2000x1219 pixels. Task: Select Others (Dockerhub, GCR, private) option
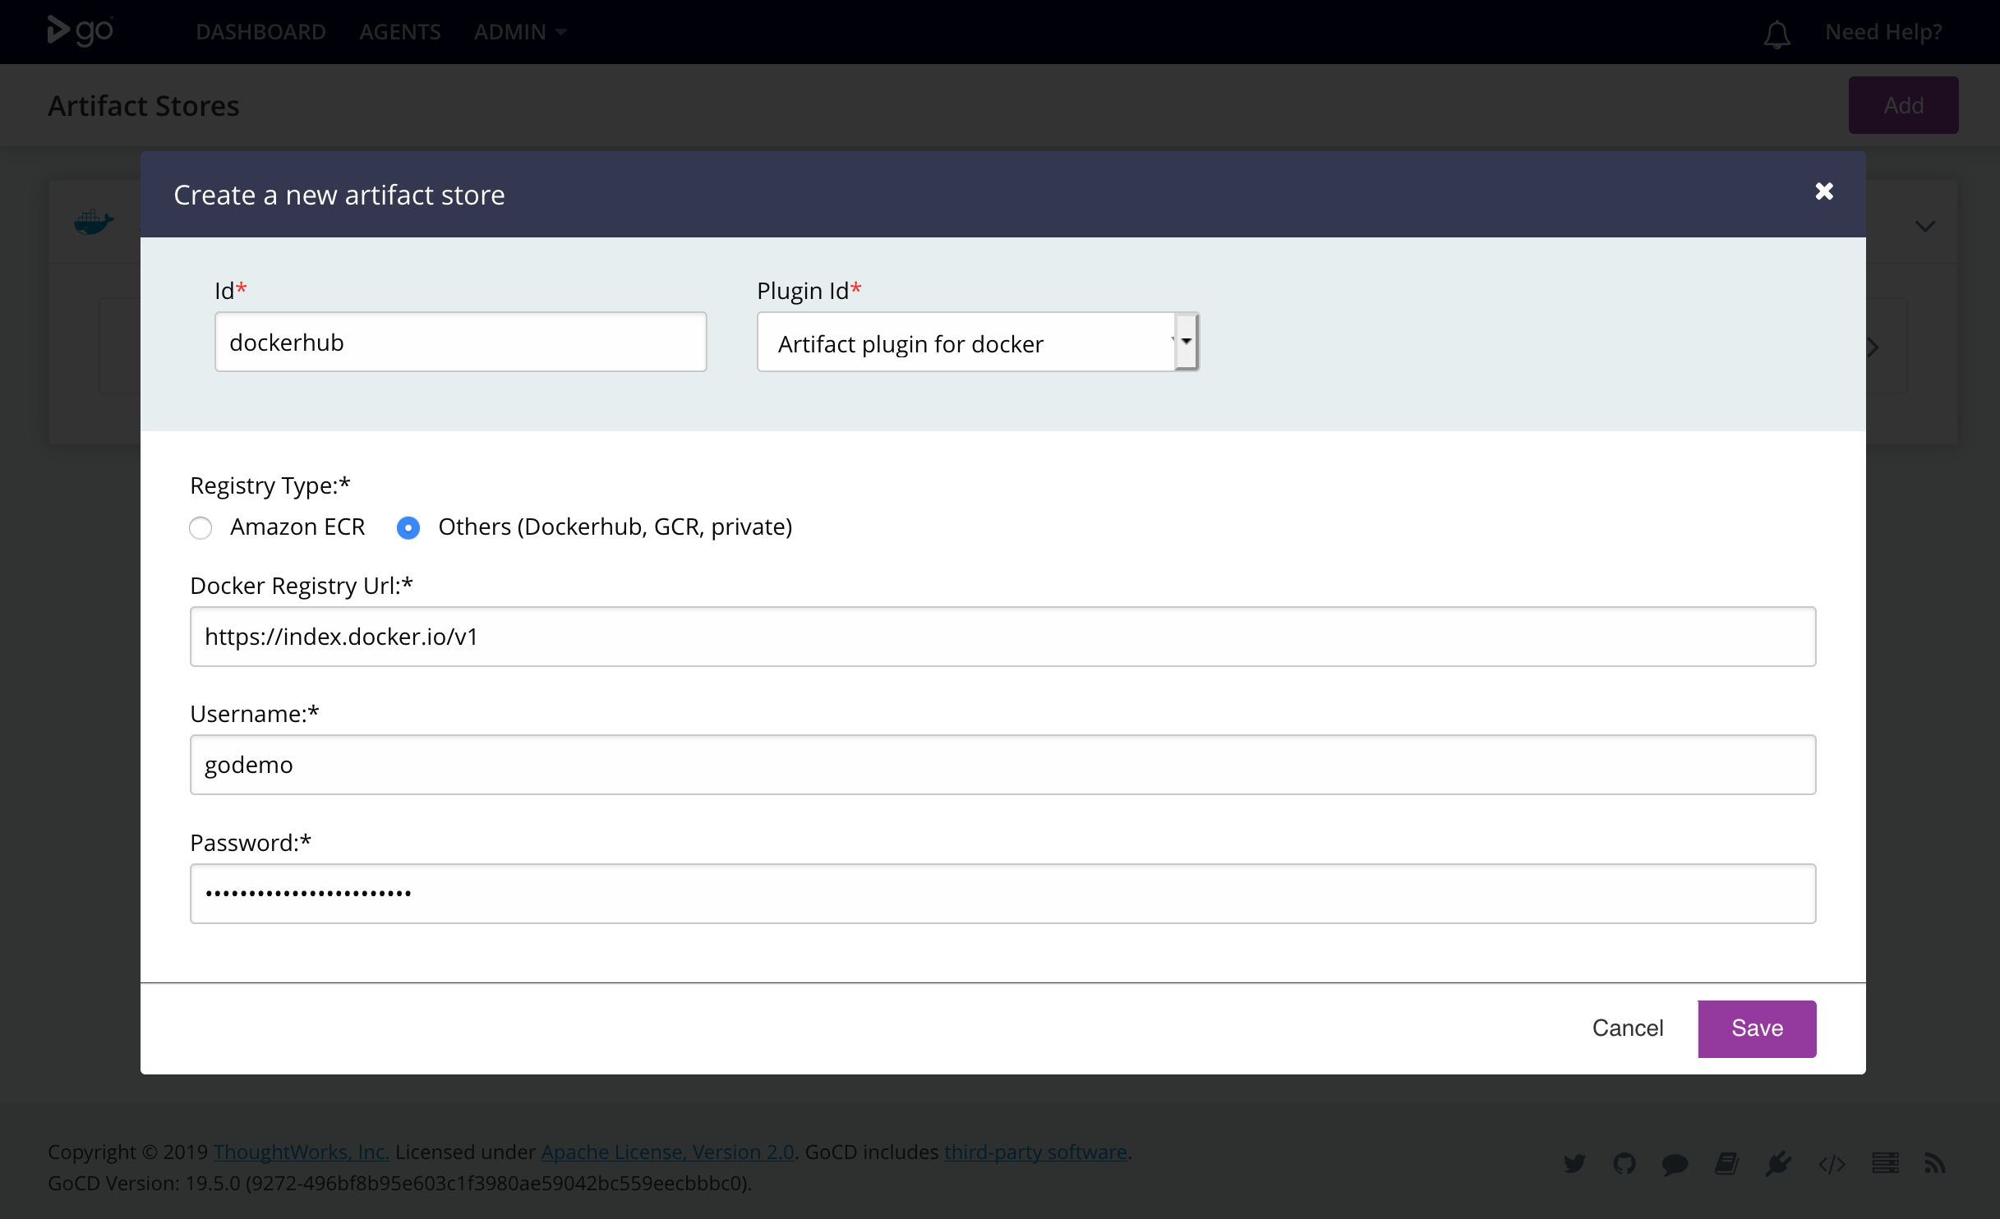(x=408, y=527)
